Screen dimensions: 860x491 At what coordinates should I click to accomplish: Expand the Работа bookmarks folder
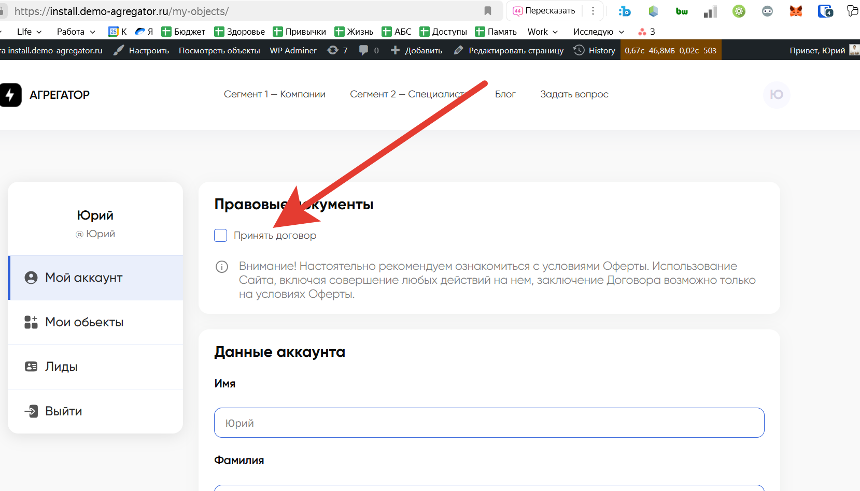click(76, 32)
